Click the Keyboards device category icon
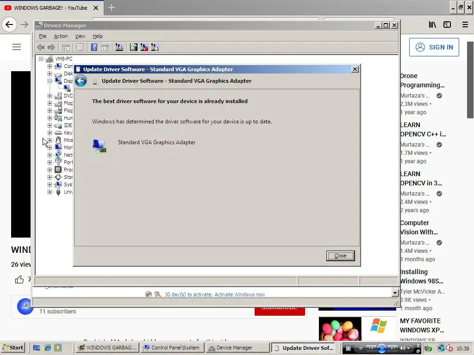This screenshot has width=474, height=355. click(x=58, y=133)
